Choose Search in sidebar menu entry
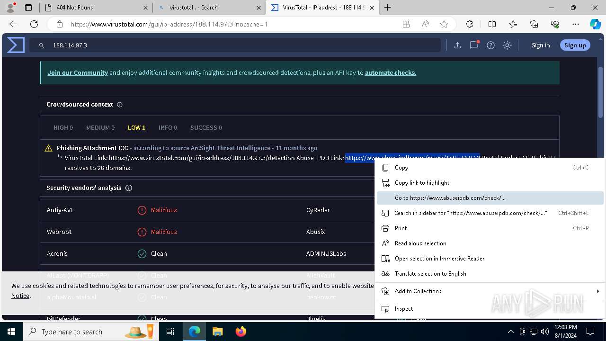 (x=490, y=213)
